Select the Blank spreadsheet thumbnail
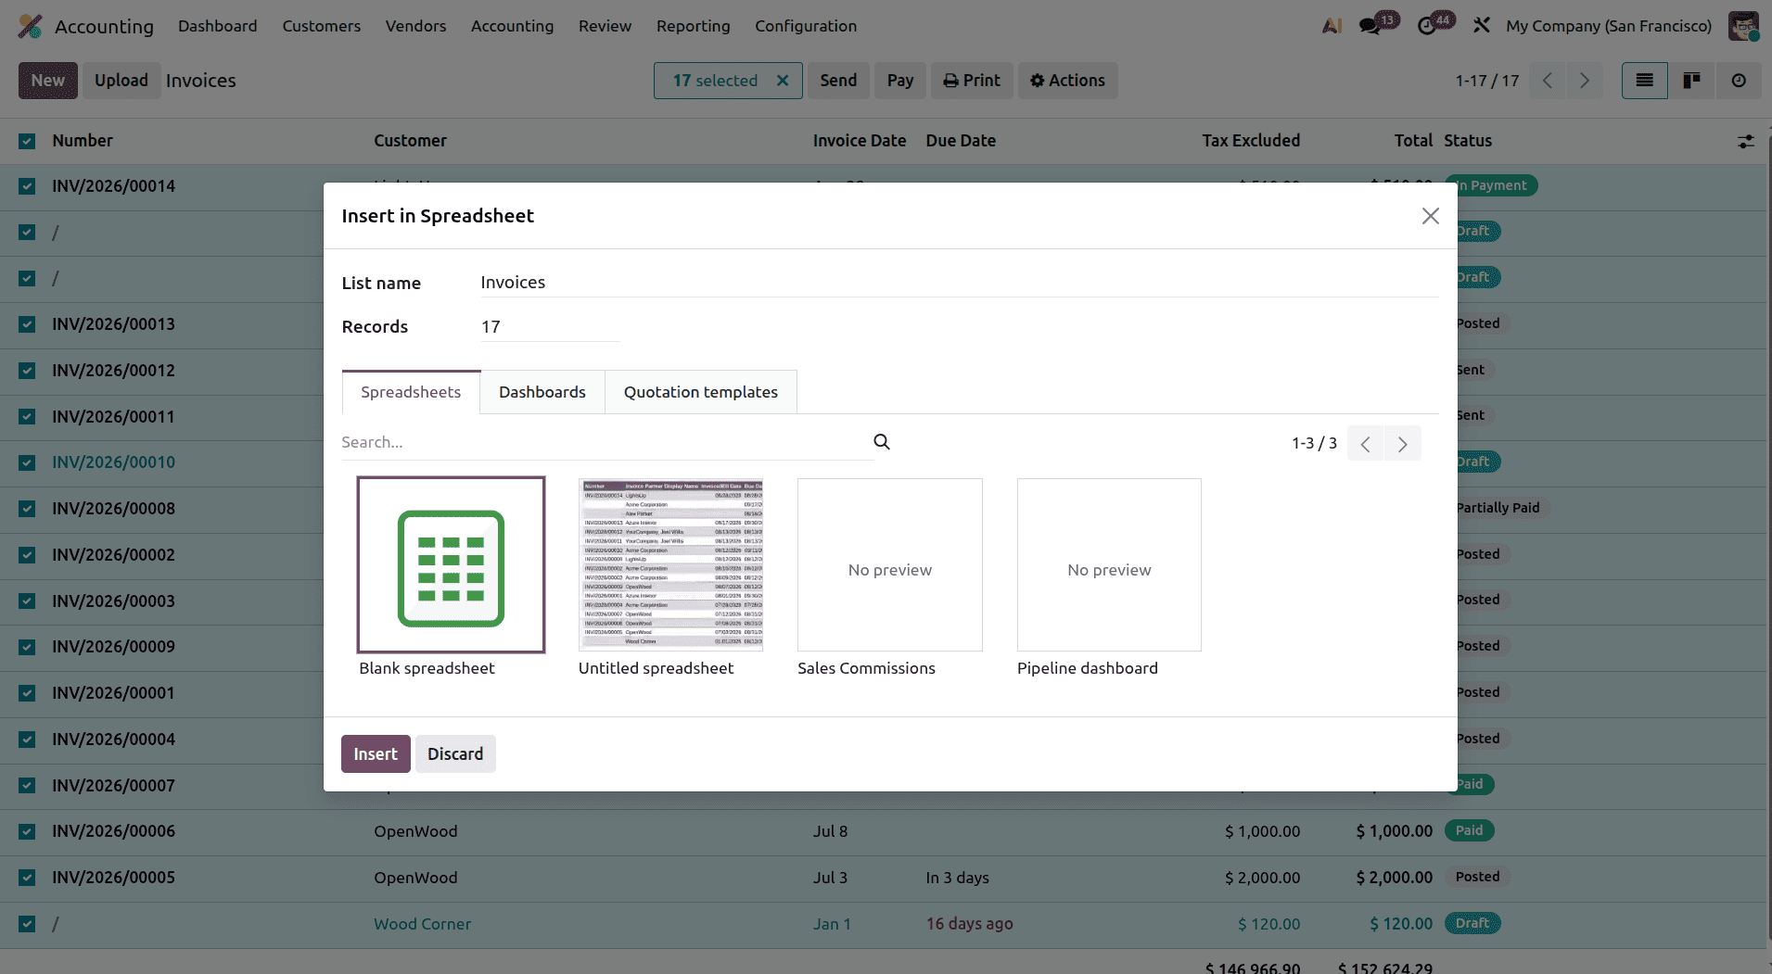The width and height of the screenshot is (1772, 974). click(x=451, y=564)
